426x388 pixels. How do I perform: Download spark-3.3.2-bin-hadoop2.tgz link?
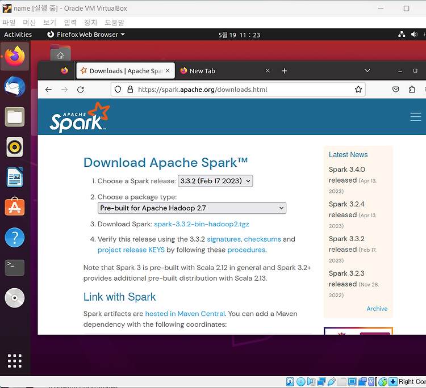(201, 224)
